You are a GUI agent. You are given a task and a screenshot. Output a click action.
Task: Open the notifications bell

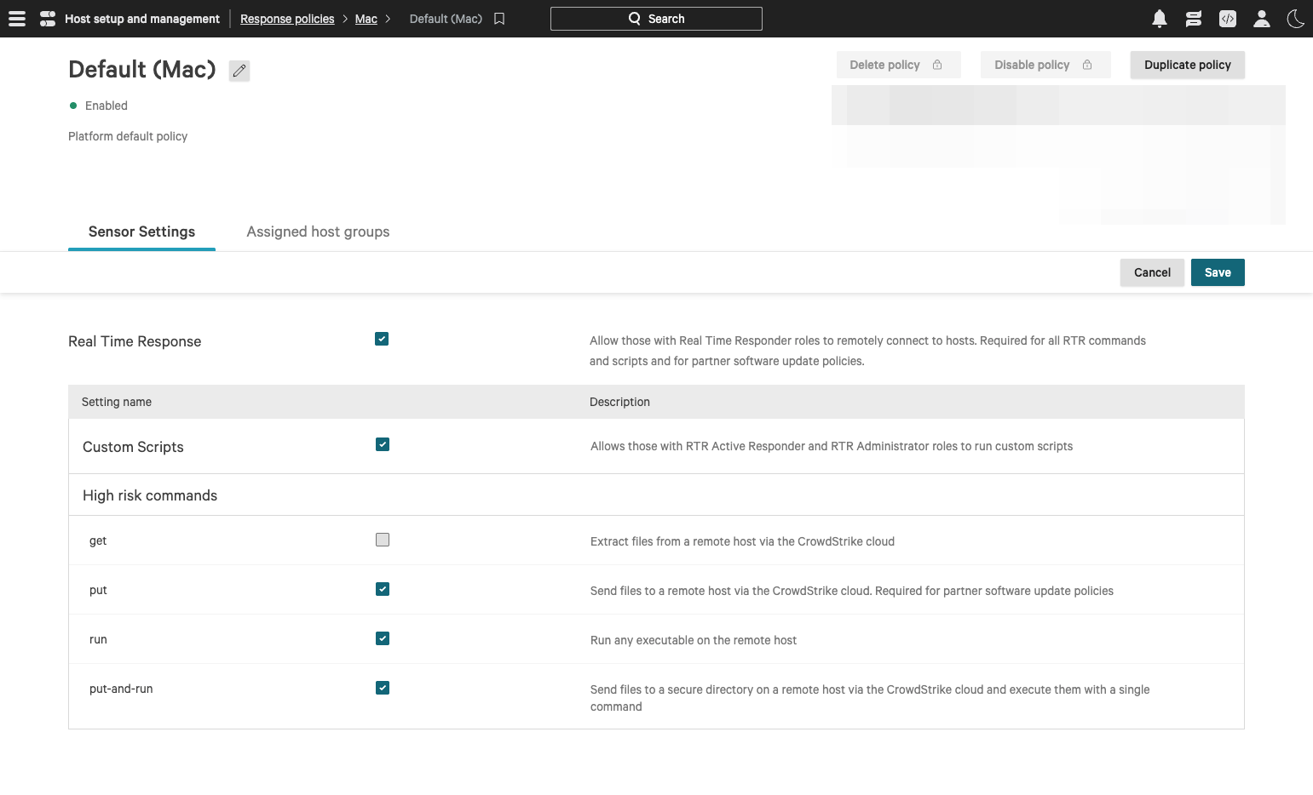click(1159, 19)
